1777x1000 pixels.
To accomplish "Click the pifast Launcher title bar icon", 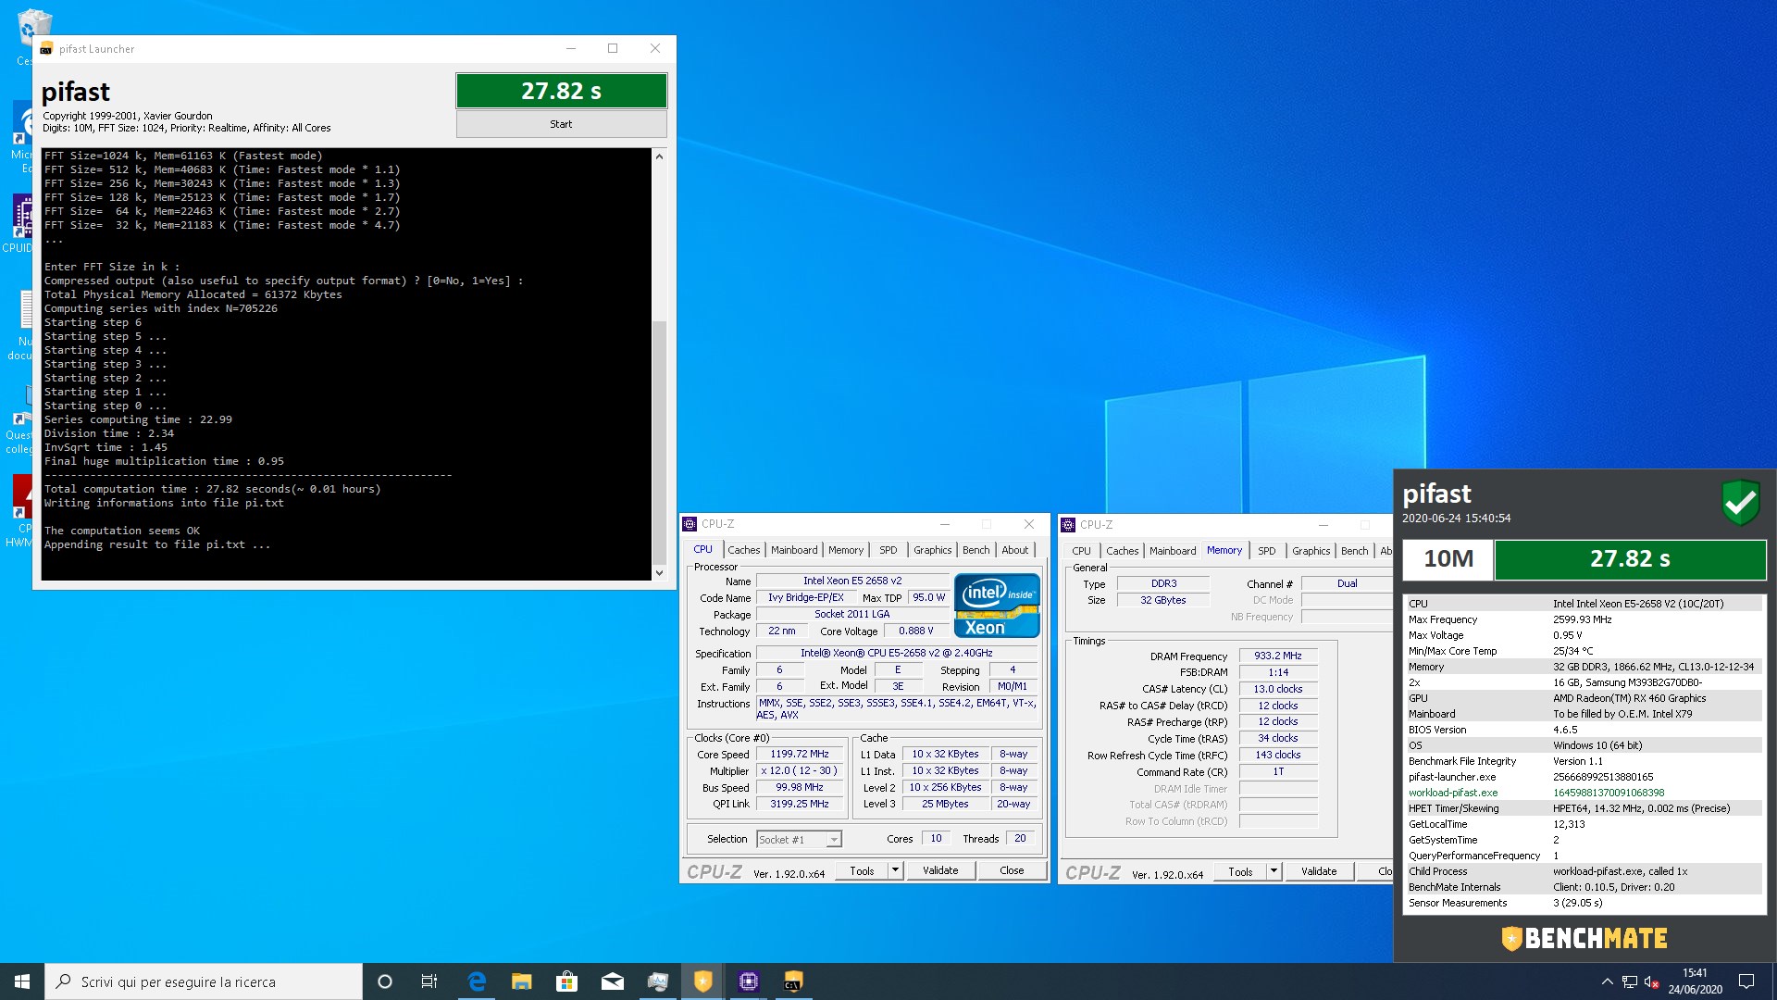I will coord(46,49).
